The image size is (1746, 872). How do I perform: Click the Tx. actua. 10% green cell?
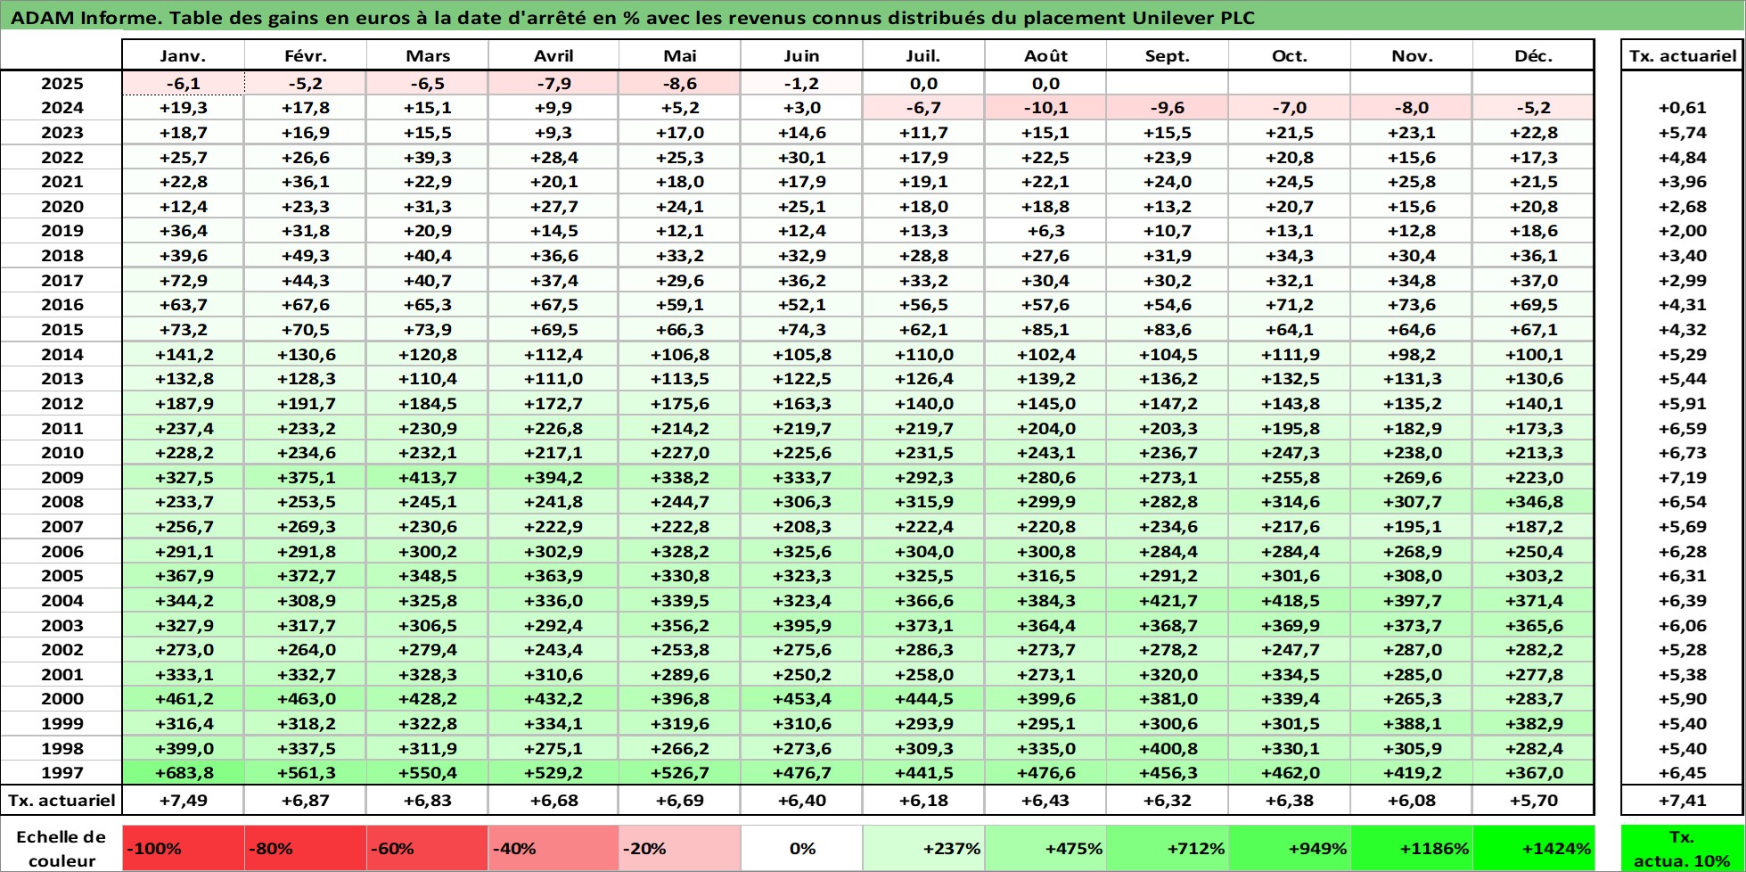pos(1682,848)
